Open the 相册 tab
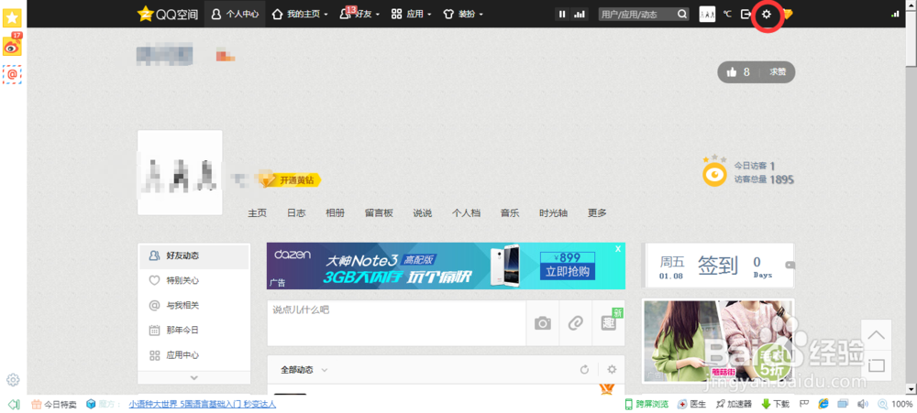The height and width of the screenshot is (413, 917). 335,213
